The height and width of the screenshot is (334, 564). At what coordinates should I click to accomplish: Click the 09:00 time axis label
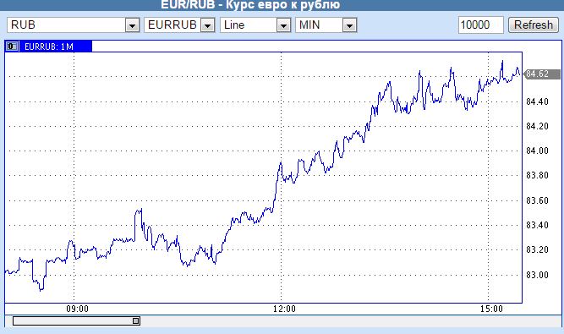point(77,309)
